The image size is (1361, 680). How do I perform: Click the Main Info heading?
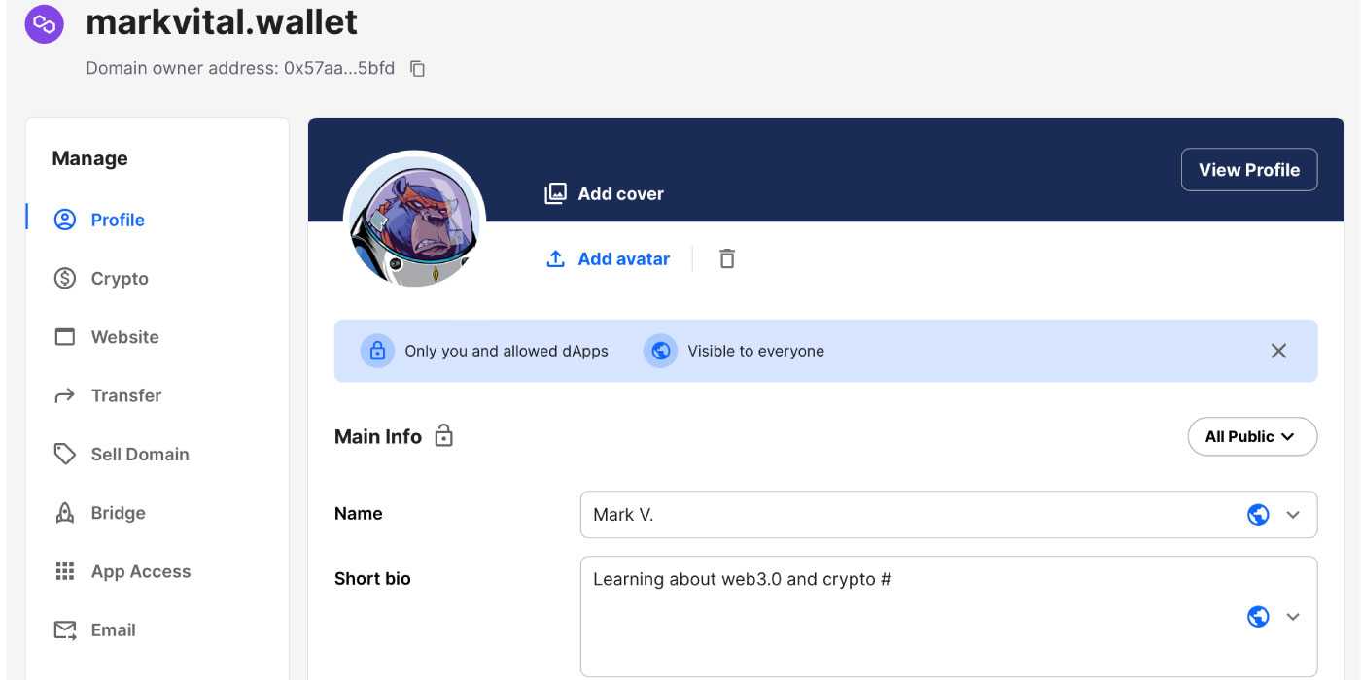pyautogui.click(x=378, y=436)
